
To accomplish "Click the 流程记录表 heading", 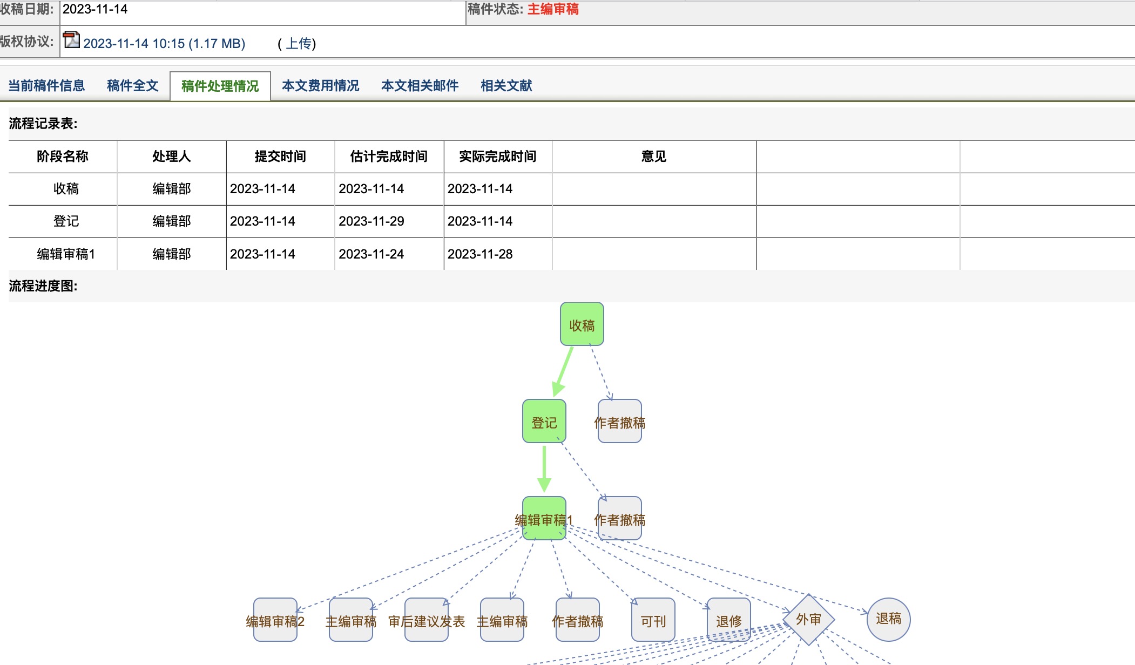I will (43, 124).
